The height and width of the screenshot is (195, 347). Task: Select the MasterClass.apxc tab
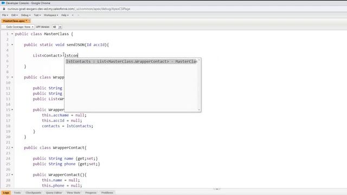coord(14,21)
